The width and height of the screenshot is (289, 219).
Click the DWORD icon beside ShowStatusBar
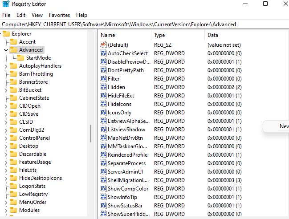point(103,206)
